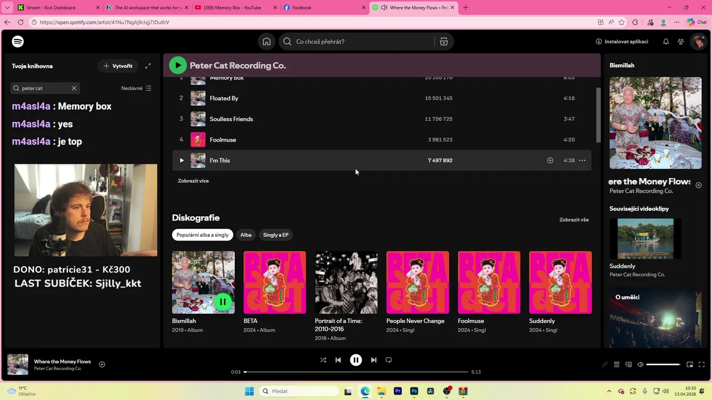This screenshot has width=712, height=400.
Task: Open the Suddenly single in Diskografie
Action: (x=560, y=282)
